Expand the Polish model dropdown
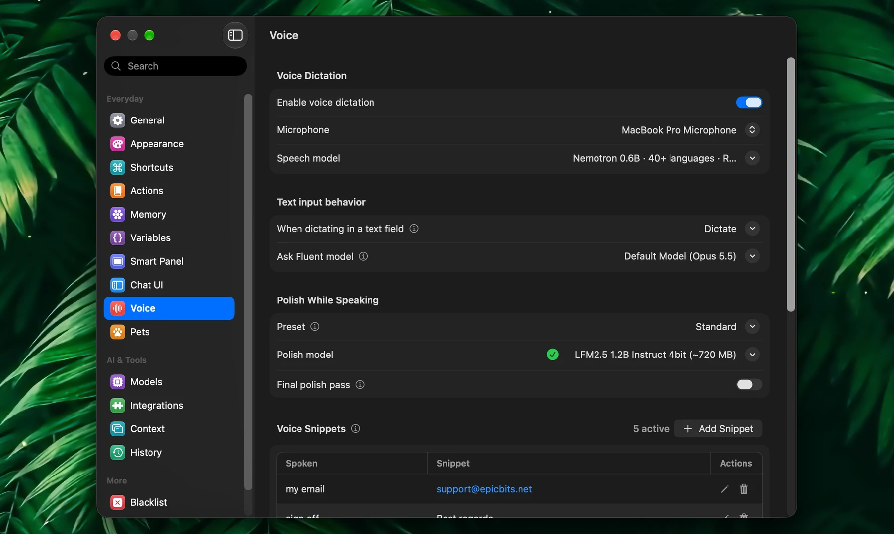This screenshot has height=534, width=894. (x=752, y=355)
